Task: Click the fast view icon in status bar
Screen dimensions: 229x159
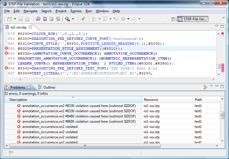Action: pyautogui.click(x=11, y=153)
